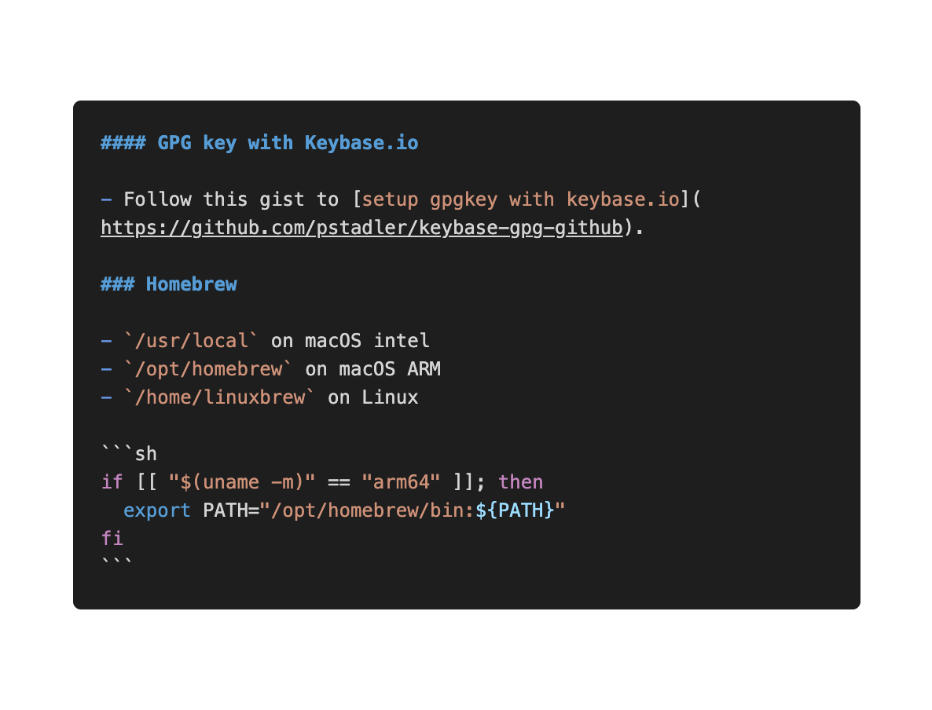The height and width of the screenshot is (710, 932).
Task: Click the '/opt/homebrew/bin:' string portion
Action: click(372, 511)
